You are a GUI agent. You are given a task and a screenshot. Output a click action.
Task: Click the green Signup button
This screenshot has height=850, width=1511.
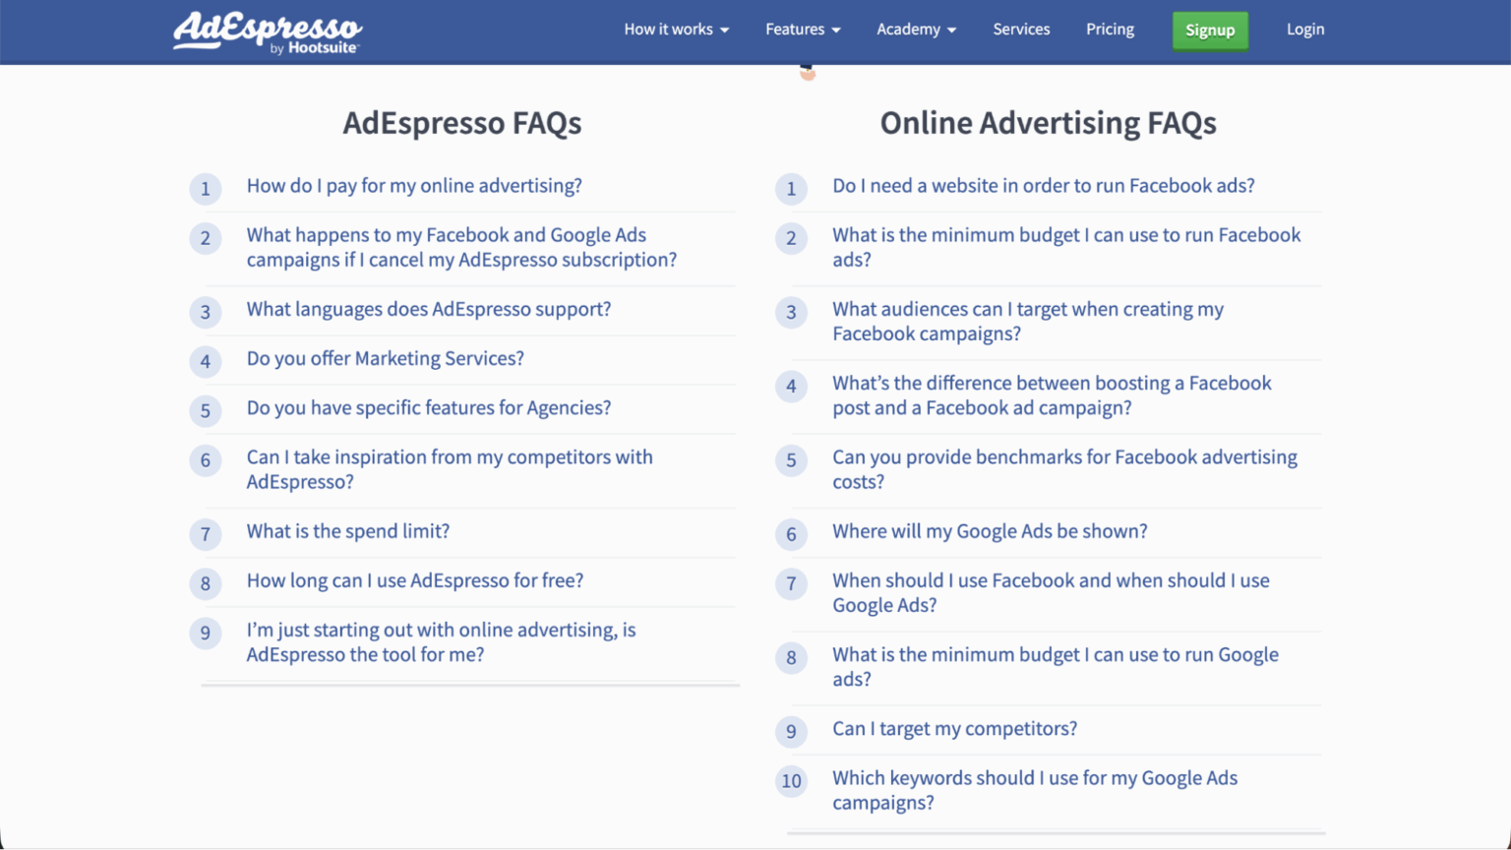1210,30
